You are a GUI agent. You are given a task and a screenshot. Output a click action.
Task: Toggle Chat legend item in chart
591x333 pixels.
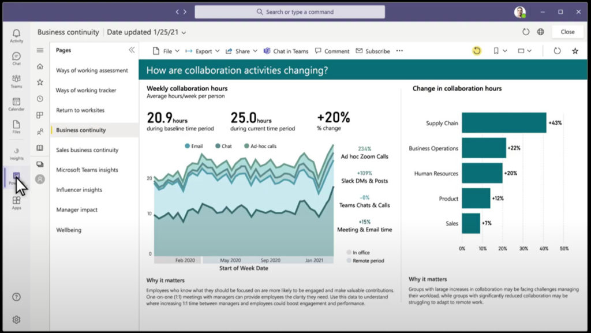pos(223,146)
